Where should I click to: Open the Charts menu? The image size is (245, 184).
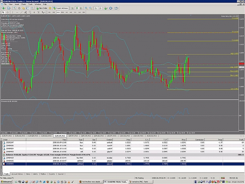[x=24, y=4]
